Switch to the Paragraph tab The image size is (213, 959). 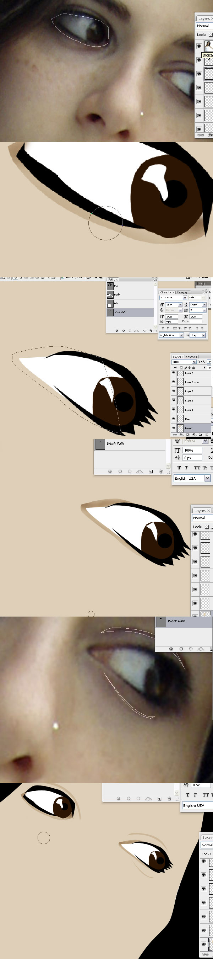183,292
